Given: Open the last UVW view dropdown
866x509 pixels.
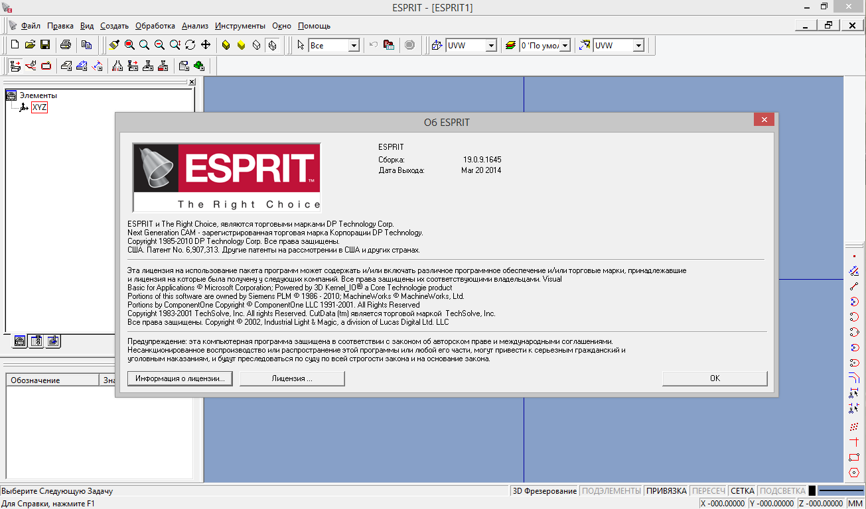Looking at the screenshot, I should tap(638, 45).
